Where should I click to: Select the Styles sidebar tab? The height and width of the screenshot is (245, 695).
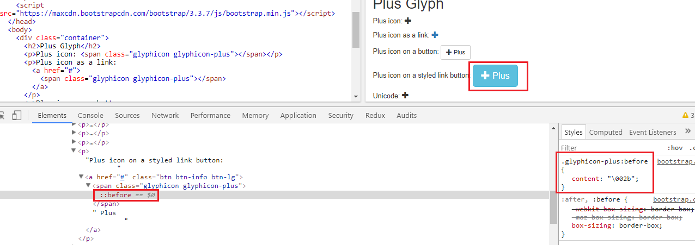point(573,132)
